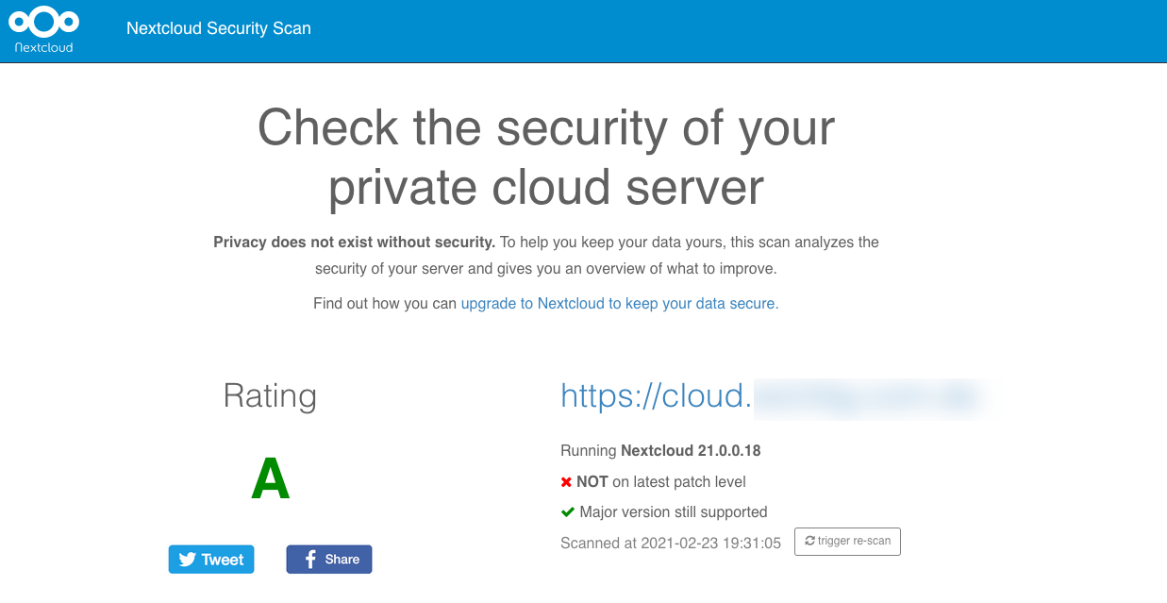Click the main heading about checking cloud security

(x=546, y=158)
